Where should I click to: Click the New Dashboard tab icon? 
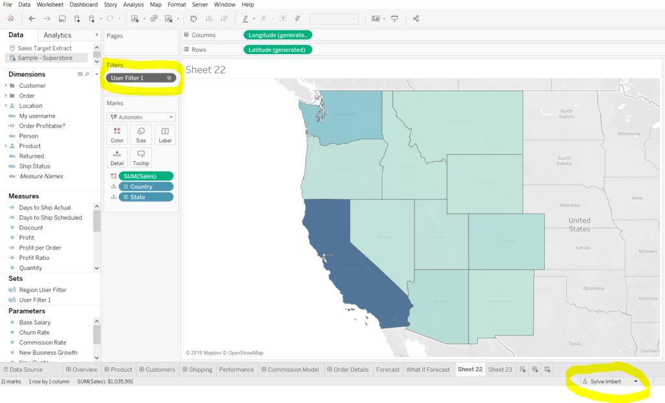click(535, 369)
